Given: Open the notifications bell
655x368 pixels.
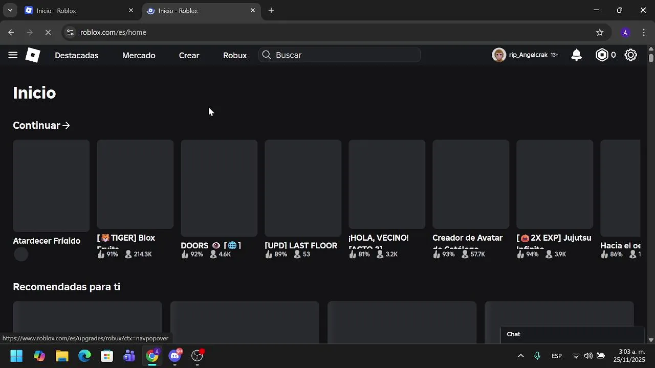Looking at the screenshot, I should [576, 55].
